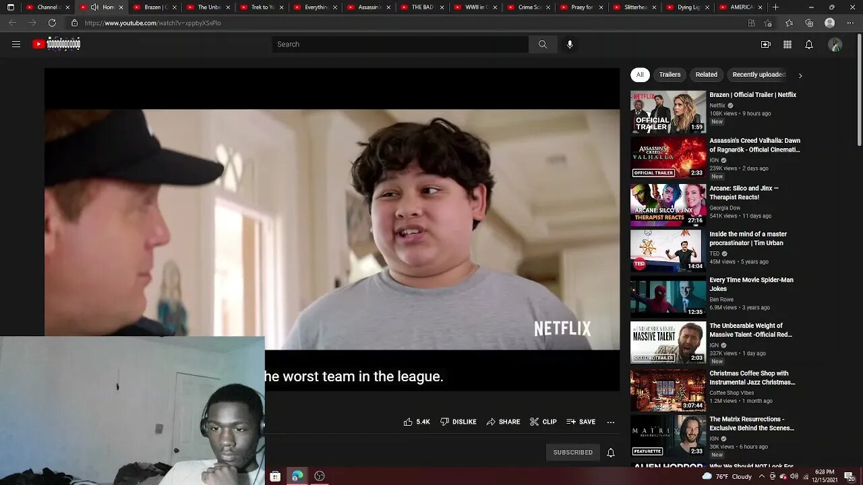
Task: Open The Unbearable Weight of Massive Talent title
Action: 750,330
